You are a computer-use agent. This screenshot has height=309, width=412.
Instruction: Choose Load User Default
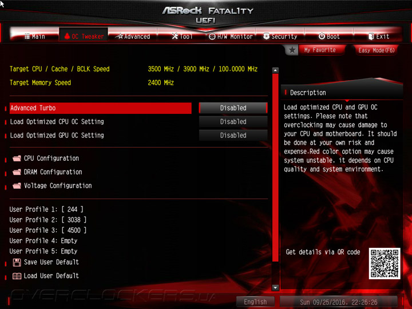pos(51,276)
